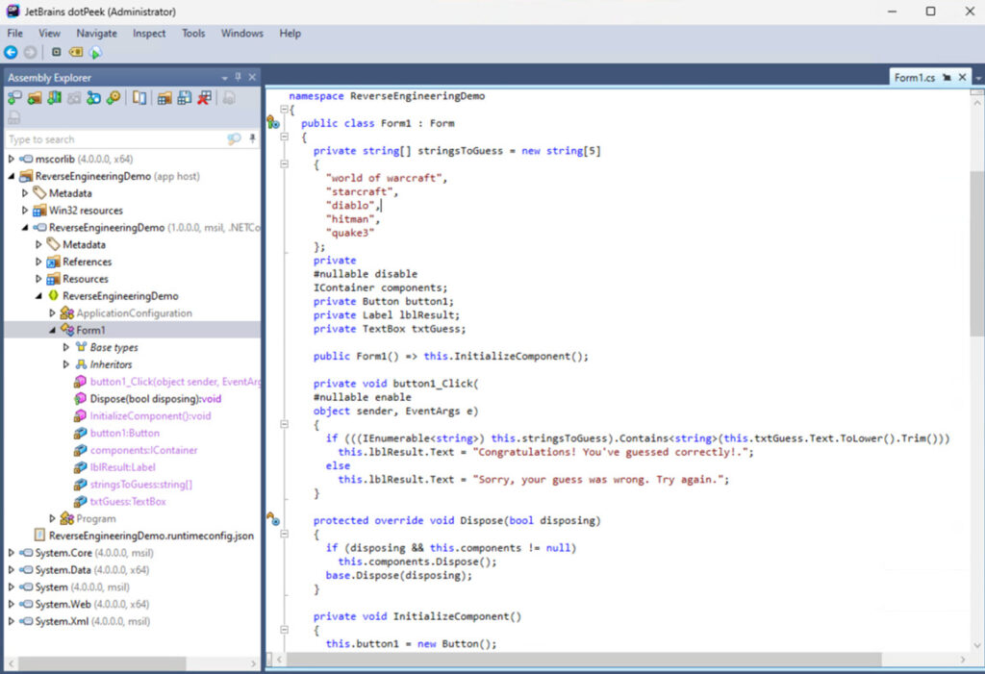The width and height of the screenshot is (985, 674).
Task: Click the code editor horizontal scrollbar
Action: (x=584, y=659)
